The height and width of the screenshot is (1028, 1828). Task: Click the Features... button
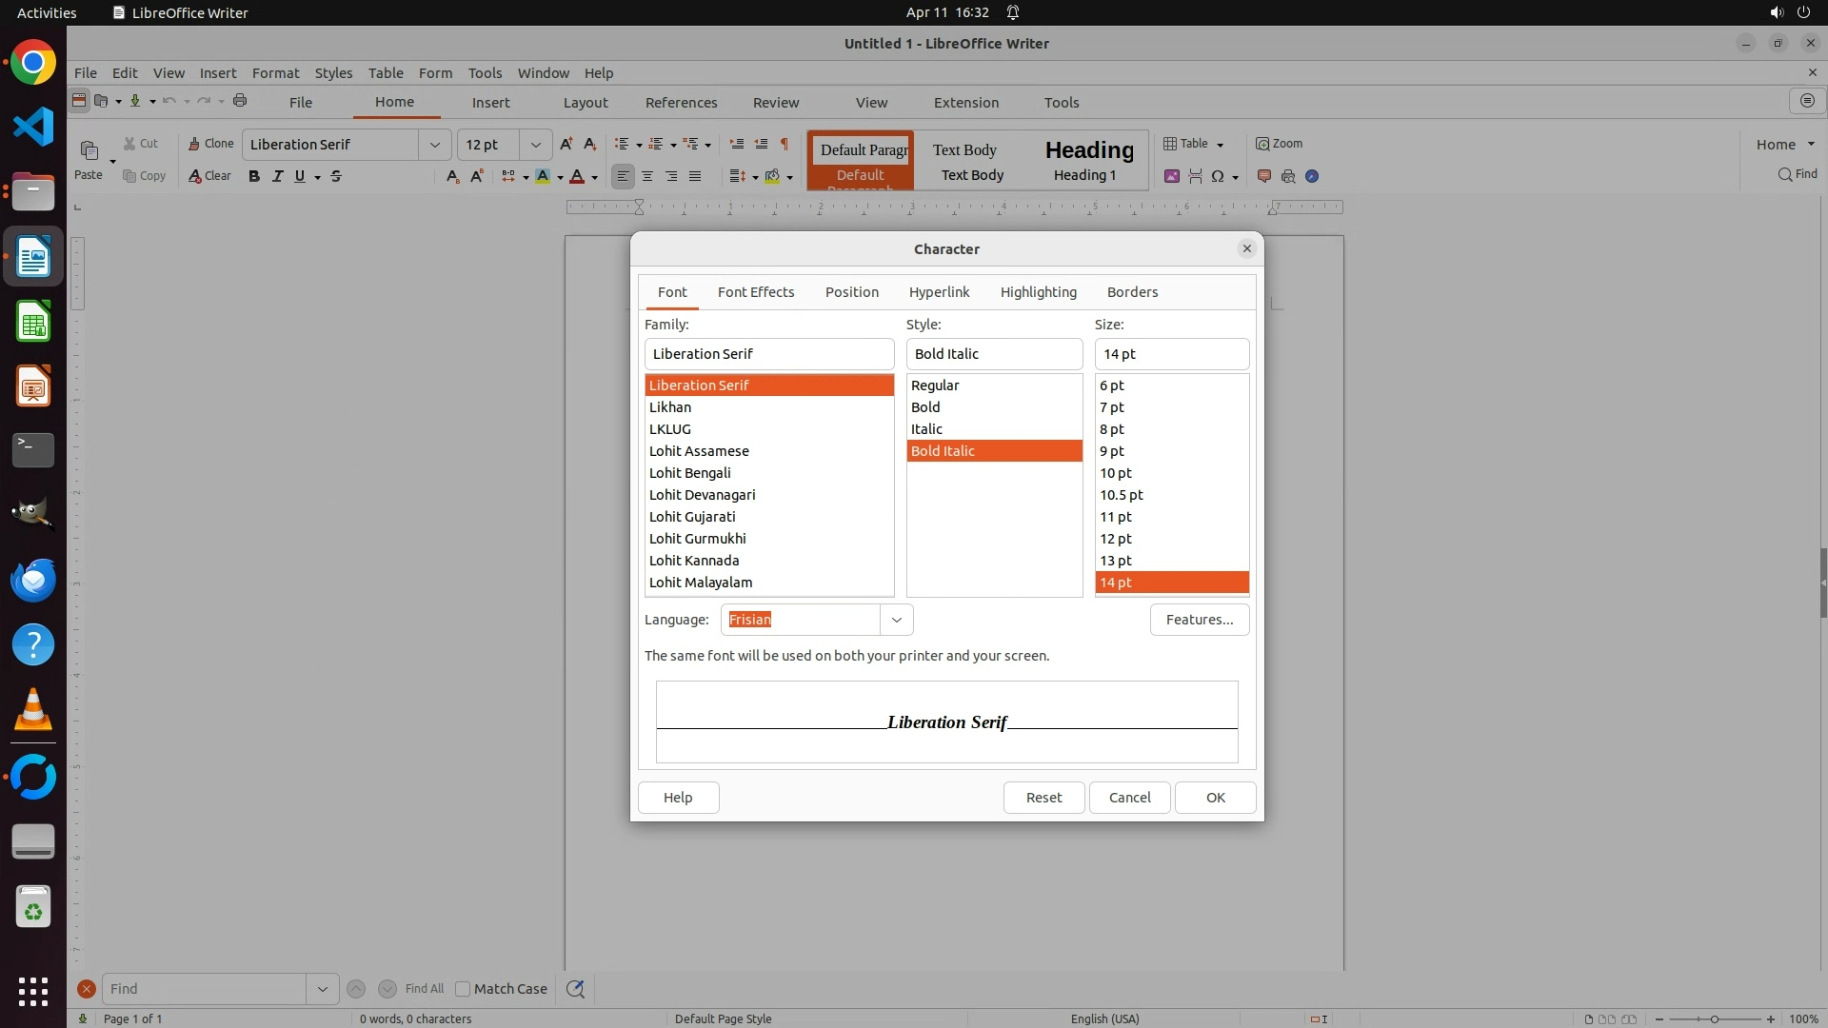(x=1199, y=620)
